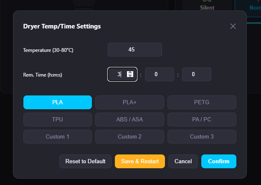Screen dimensions: 261x185
Task: Focus the seconds field of remaining time
Action: point(197,74)
